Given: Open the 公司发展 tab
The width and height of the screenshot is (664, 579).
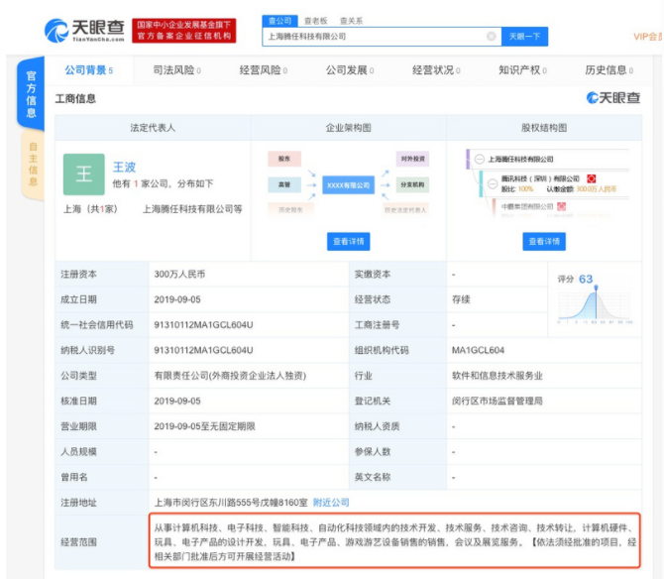Looking at the screenshot, I should (x=350, y=70).
